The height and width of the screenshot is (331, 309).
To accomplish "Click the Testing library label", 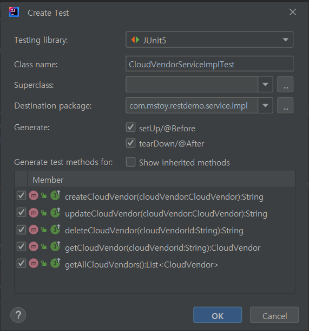I will point(41,40).
